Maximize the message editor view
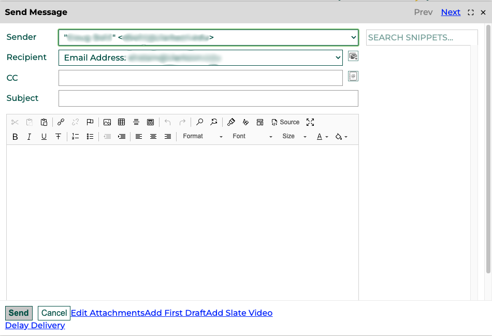The height and width of the screenshot is (336, 492). coord(310,122)
